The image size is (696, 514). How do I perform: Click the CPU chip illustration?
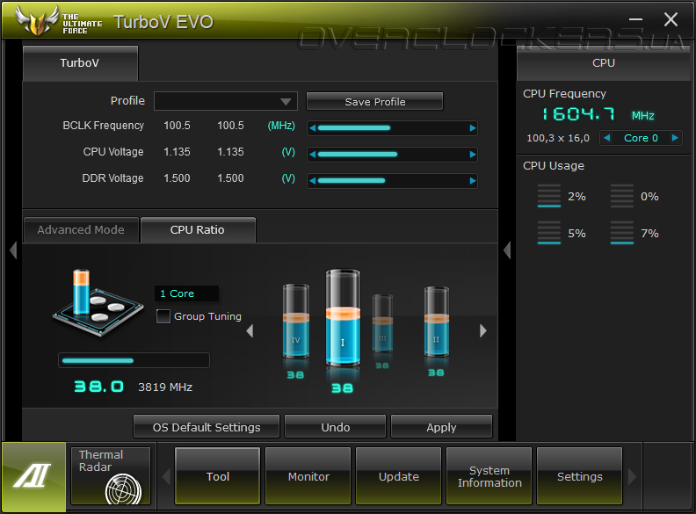98,303
